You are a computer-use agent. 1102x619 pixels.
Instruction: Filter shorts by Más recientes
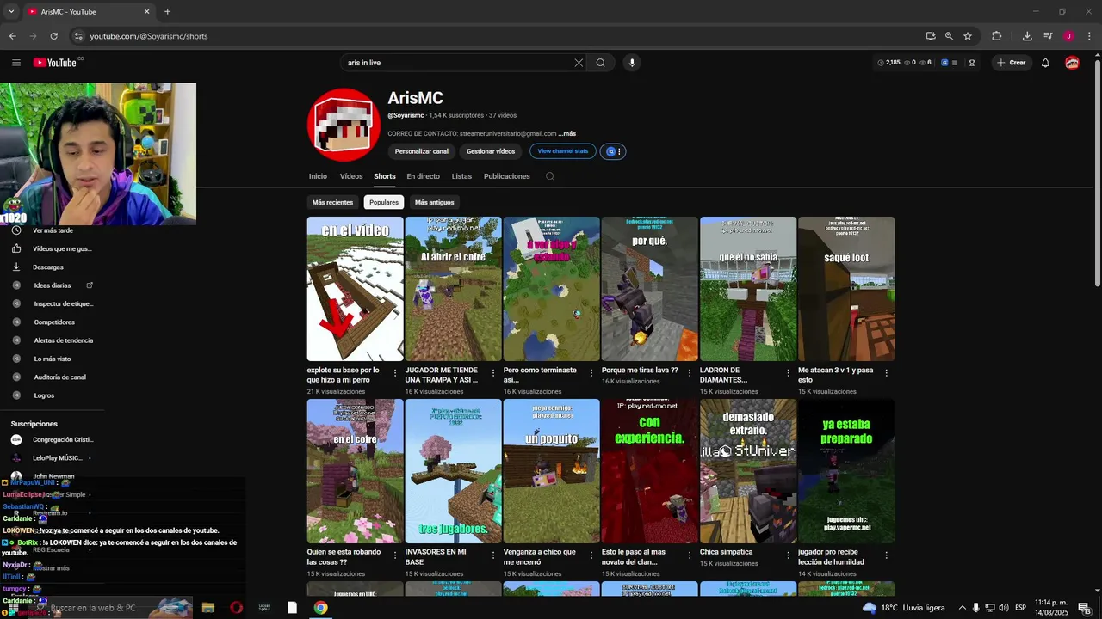333,202
